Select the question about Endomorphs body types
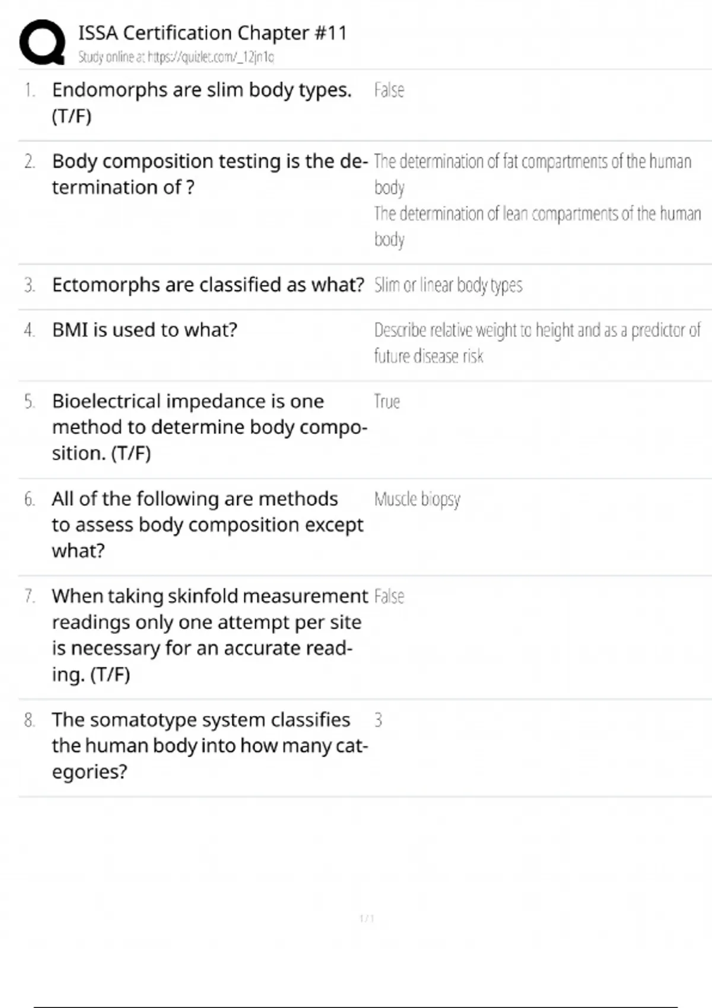Viewport: 712px width, 1008px height. [x=202, y=103]
